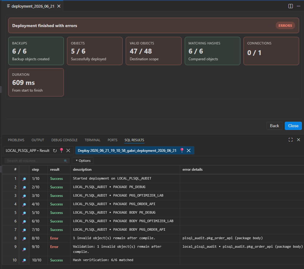Click the VALID OBJECTS 47 / 48 card
The height and width of the screenshot is (269, 304).
click(x=154, y=51)
